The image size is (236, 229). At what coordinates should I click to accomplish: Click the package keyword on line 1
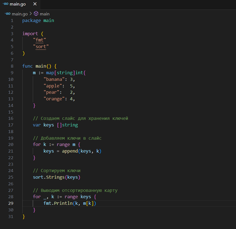point(31,21)
